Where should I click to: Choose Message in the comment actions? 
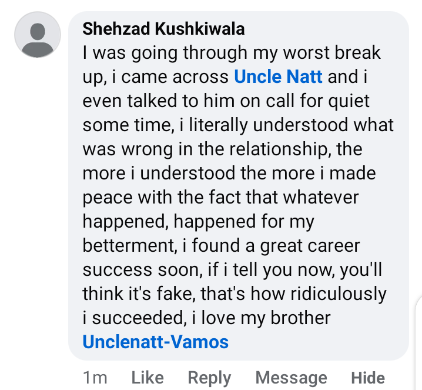(292, 378)
